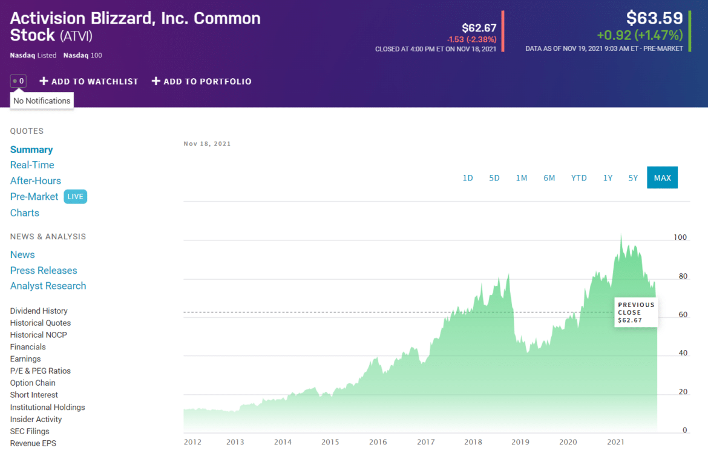Select the MAX time range tab
This screenshot has width=708, height=459.
662,177
